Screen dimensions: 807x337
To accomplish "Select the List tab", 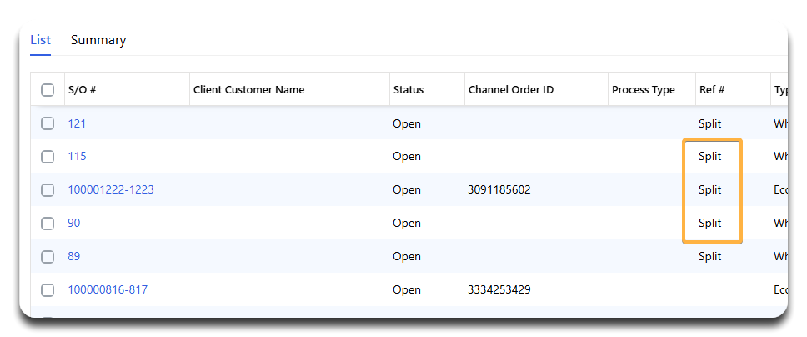I will click(40, 40).
